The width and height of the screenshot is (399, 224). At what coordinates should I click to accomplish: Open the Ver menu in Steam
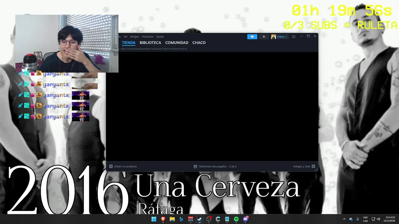coord(125,37)
